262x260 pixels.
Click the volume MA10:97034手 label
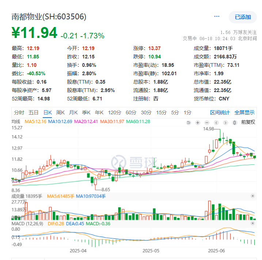(x=91, y=196)
